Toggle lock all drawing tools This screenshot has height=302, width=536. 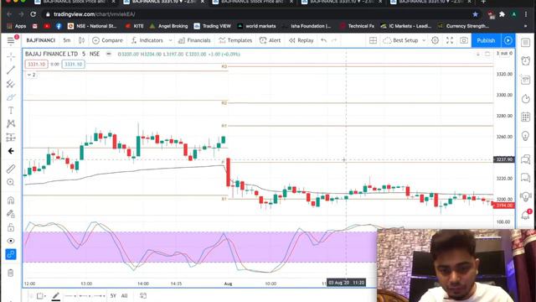click(11, 227)
